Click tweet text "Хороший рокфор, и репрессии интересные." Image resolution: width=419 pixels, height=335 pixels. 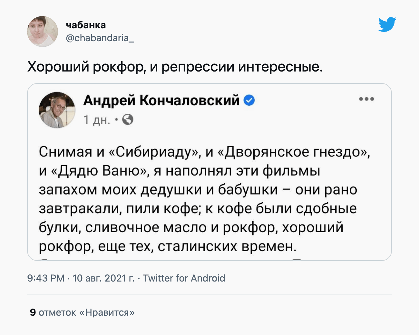(175, 67)
